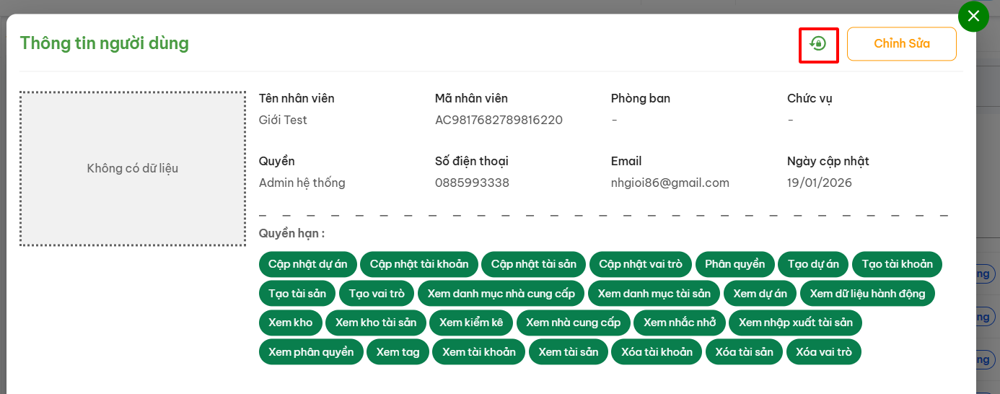The height and width of the screenshot is (394, 1000).
Task: Select the Xóa tài khoản tag
Action: point(657,352)
